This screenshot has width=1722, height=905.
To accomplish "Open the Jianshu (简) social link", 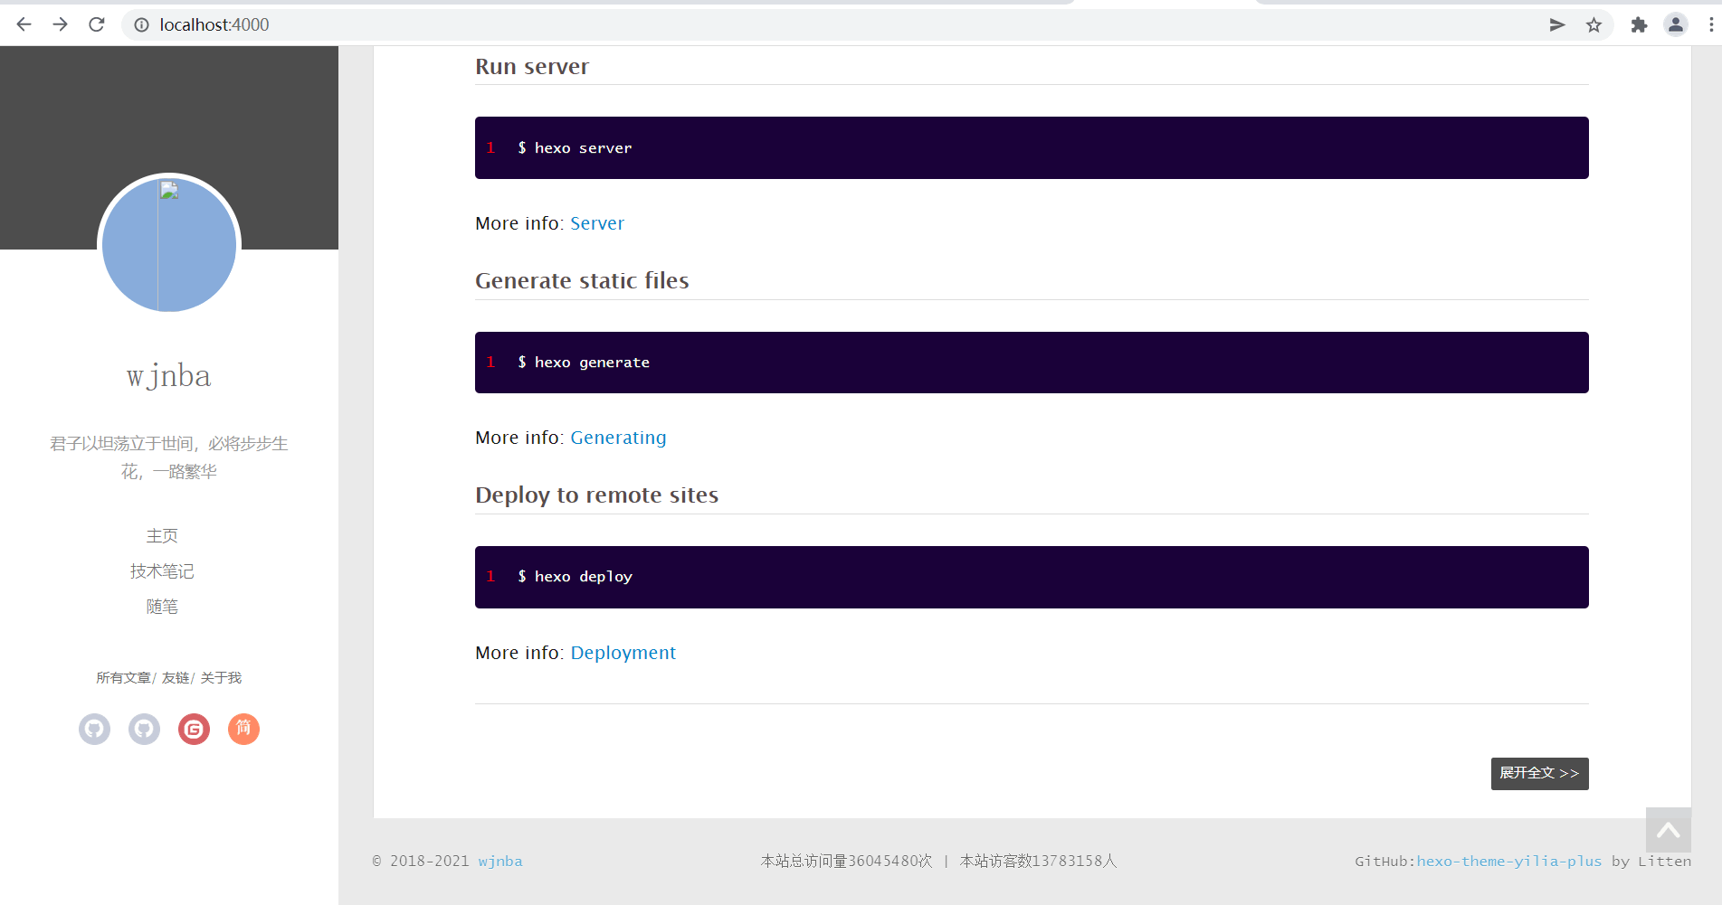I will (x=243, y=729).
